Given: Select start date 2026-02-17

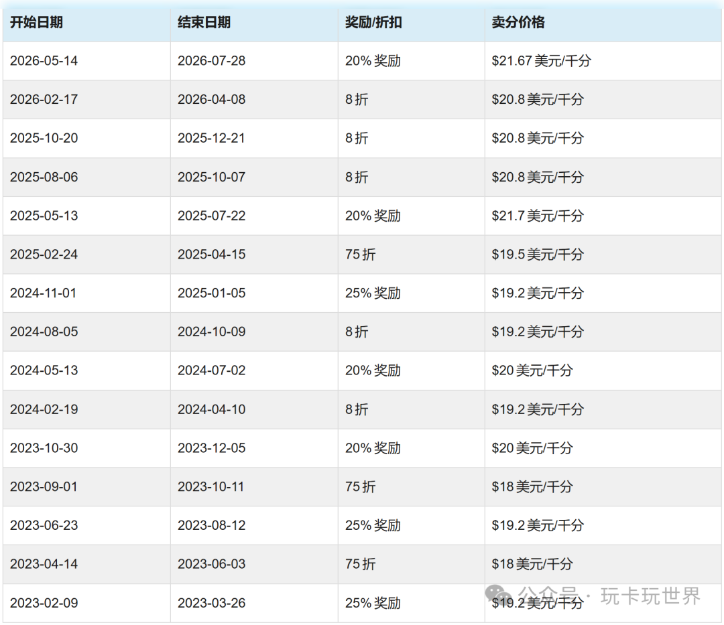Looking at the screenshot, I should (x=44, y=100).
